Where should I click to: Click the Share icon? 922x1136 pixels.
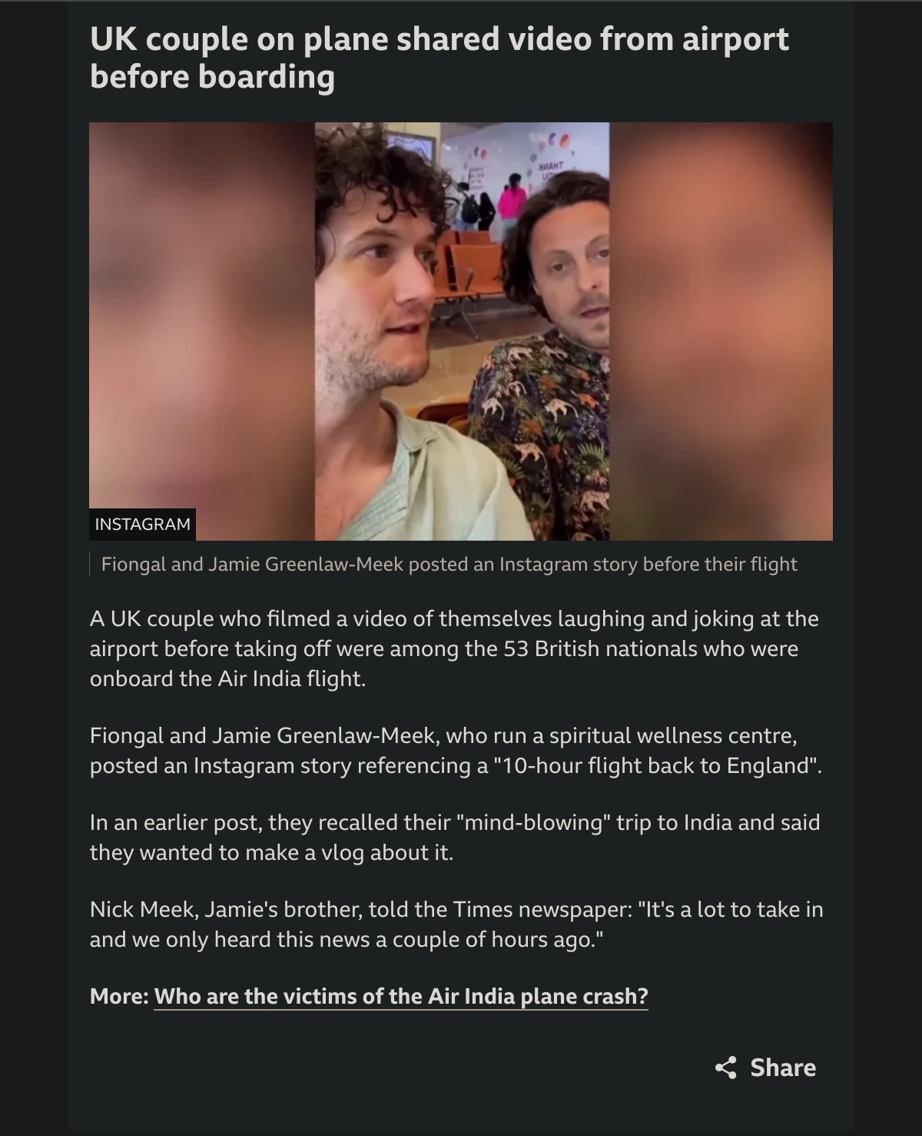(725, 1068)
